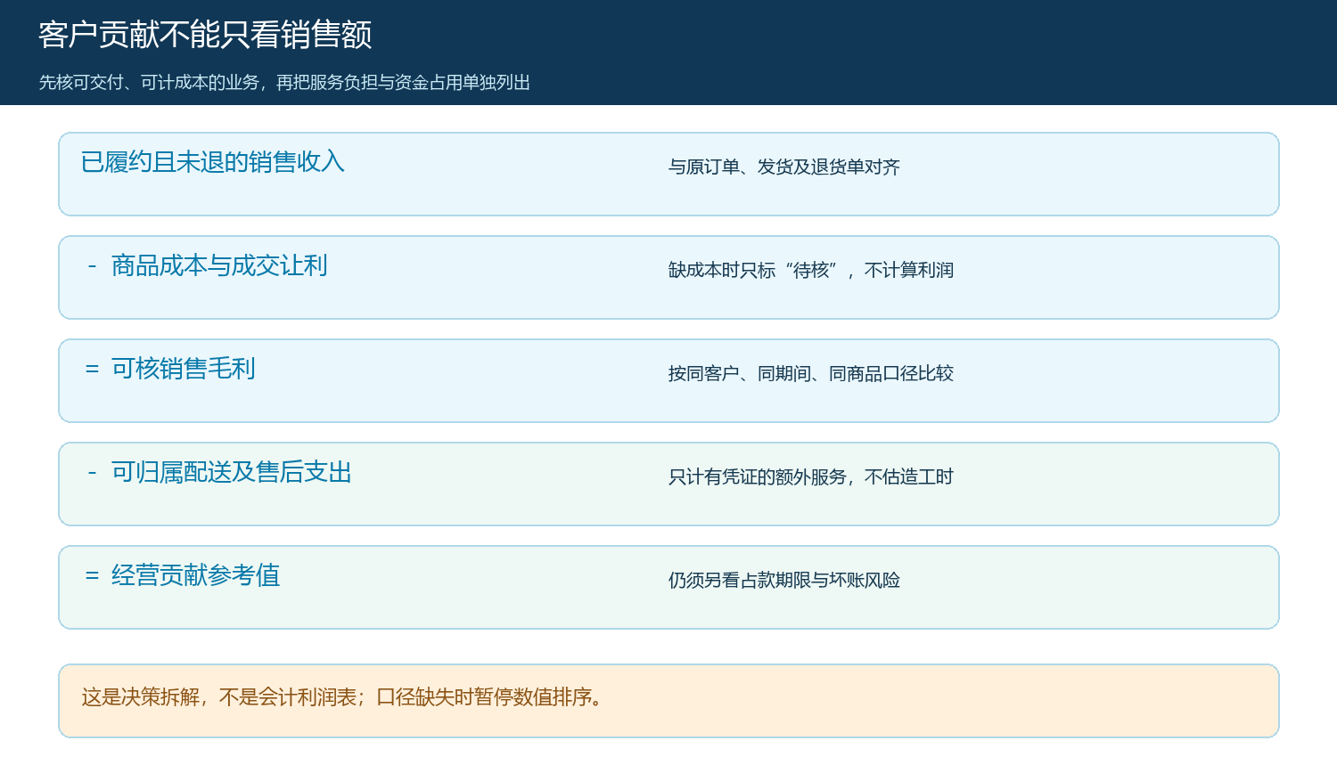Click the row 商品成本与成交让利
The height and width of the screenshot is (757, 1337).
click(x=668, y=278)
